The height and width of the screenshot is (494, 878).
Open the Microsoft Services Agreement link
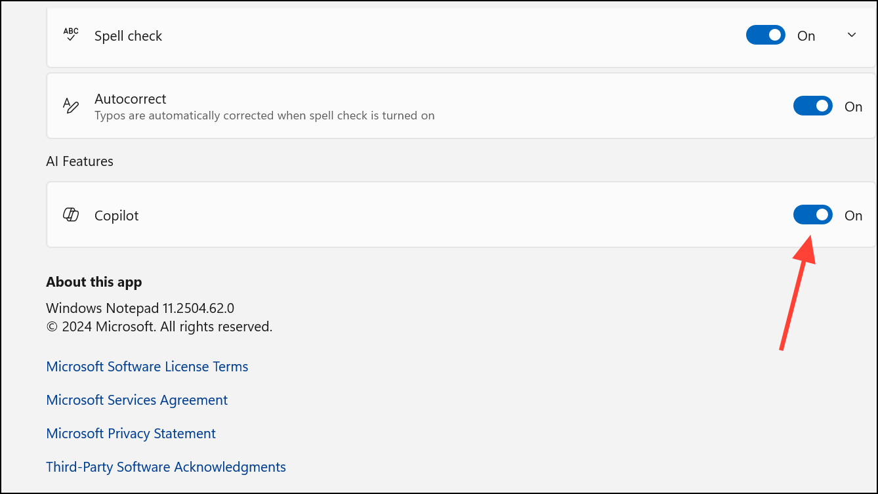click(136, 400)
